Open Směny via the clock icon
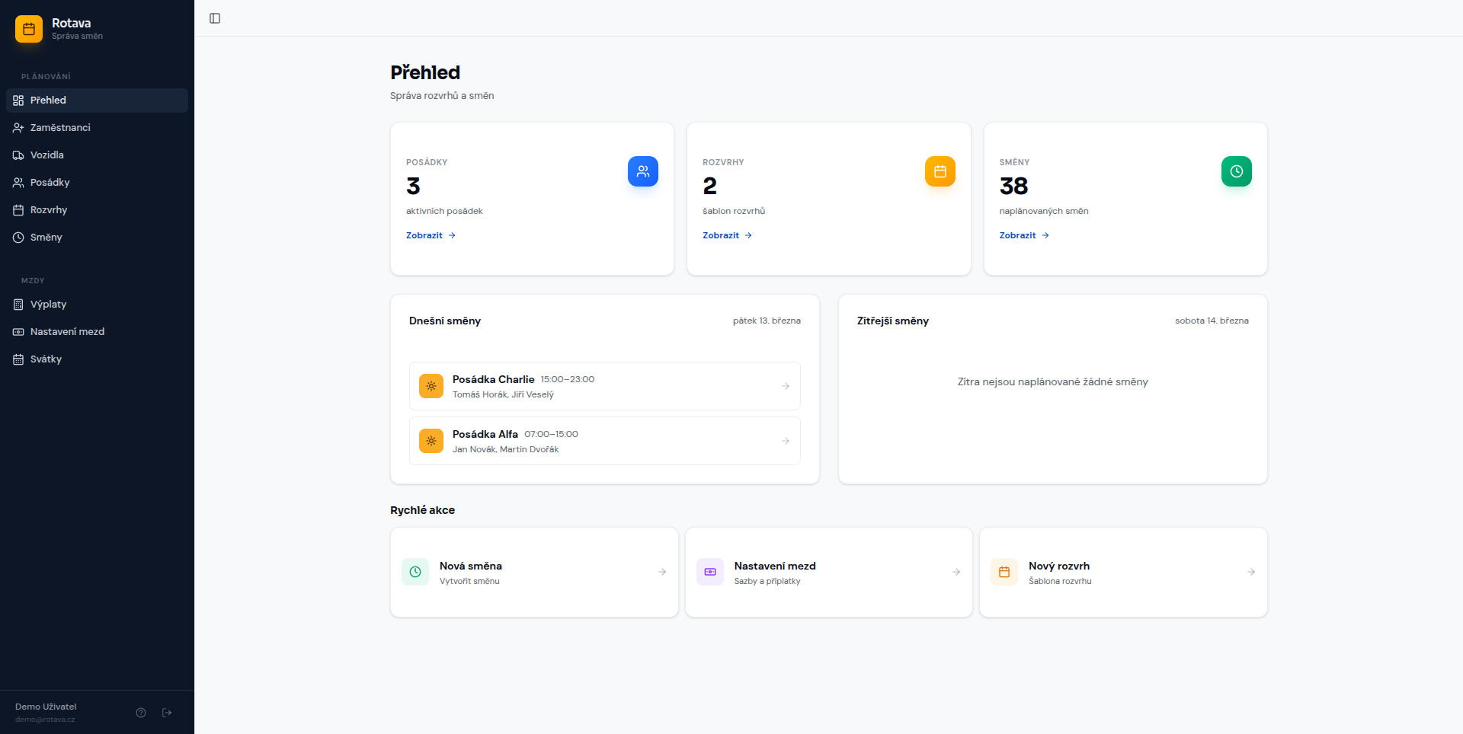Image resolution: width=1463 pixels, height=734 pixels. [x=18, y=237]
